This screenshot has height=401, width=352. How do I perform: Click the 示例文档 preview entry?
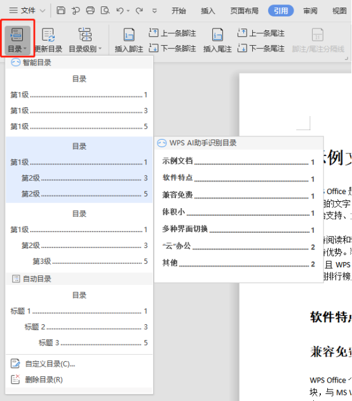(x=238, y=161)
